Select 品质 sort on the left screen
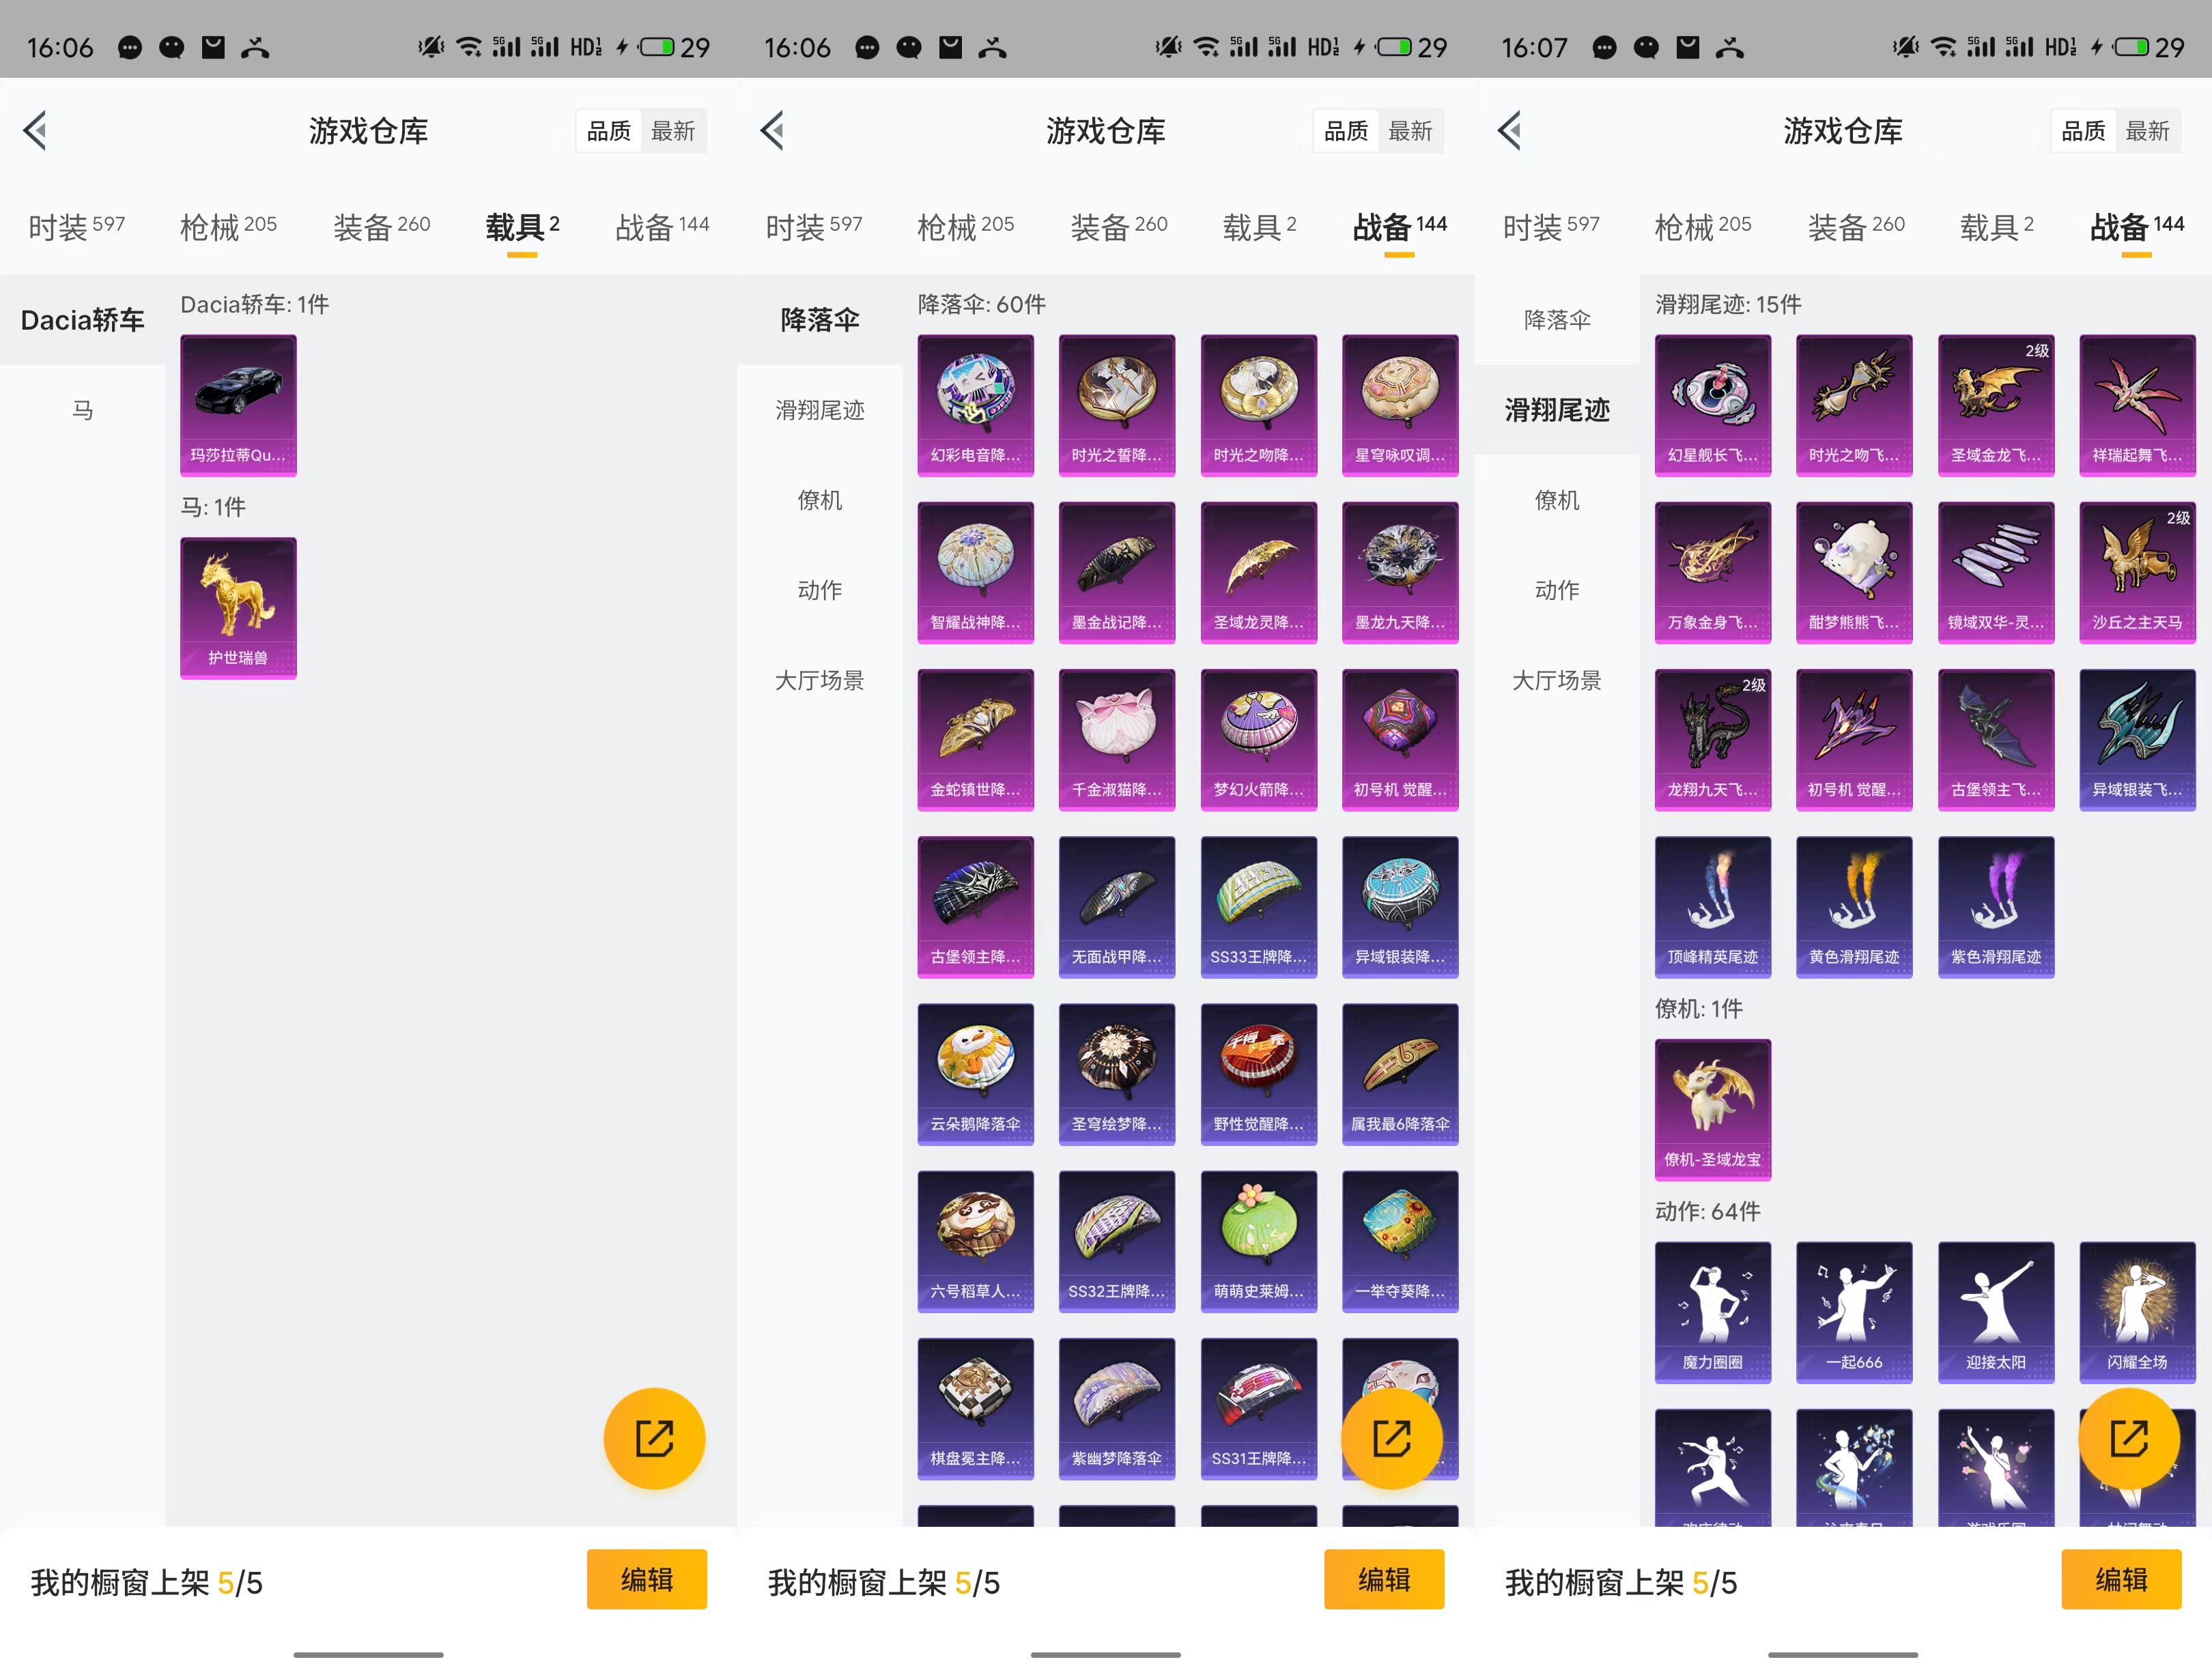The image size is (2212, 1679). [x=608, y=131]
